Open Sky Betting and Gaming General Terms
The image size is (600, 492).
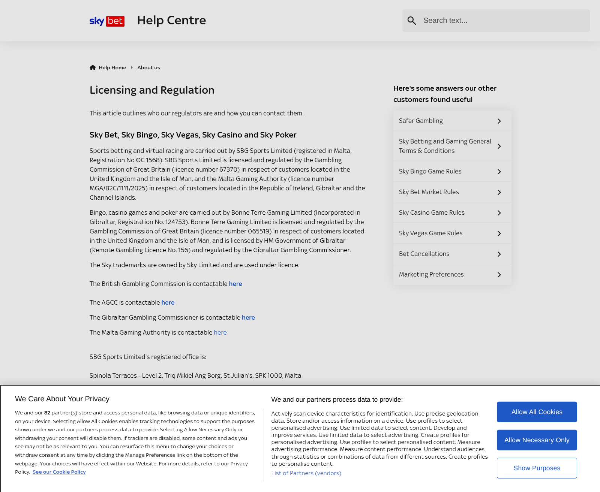(452, 146)
